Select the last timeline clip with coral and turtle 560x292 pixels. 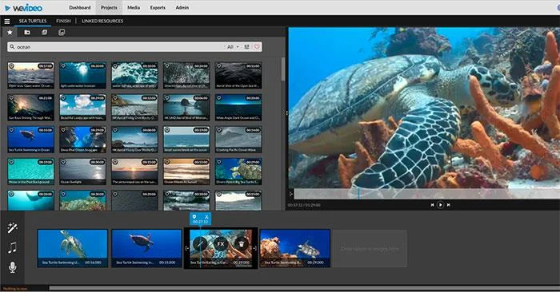(x=295, y=248)
